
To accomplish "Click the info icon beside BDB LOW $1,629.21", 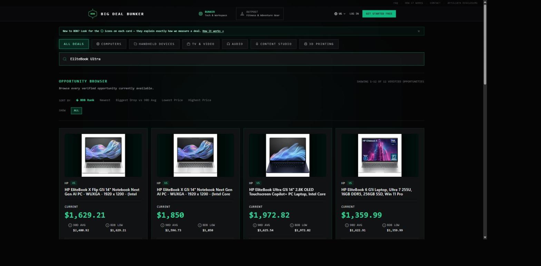I will click(107, 225).
